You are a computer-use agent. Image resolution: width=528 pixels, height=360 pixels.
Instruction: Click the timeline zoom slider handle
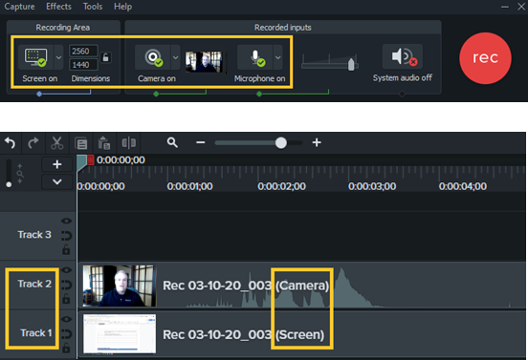pyautogui.click(x=280, y=143)
